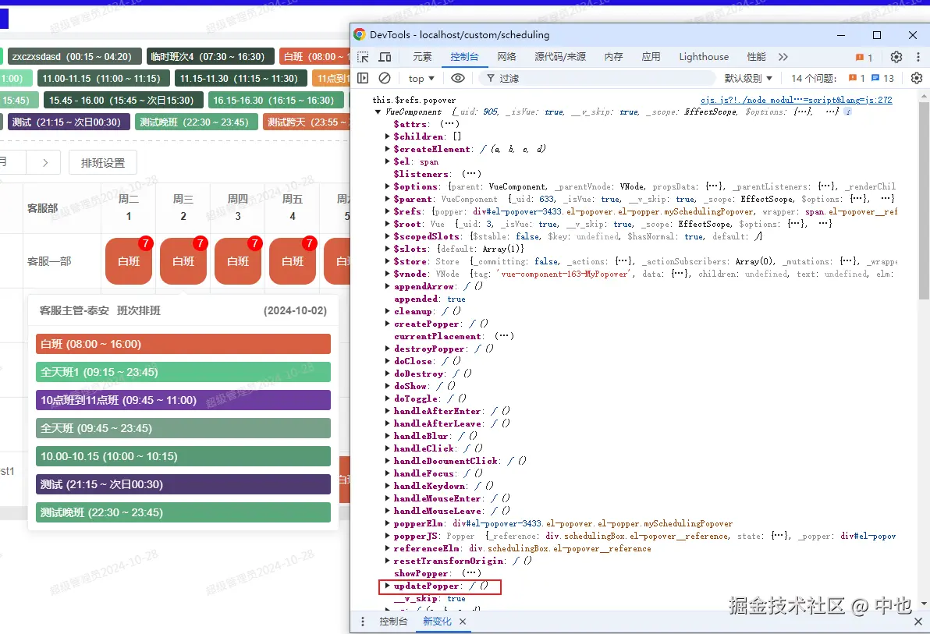Switch to the 控制台 tab

point(464,57)
